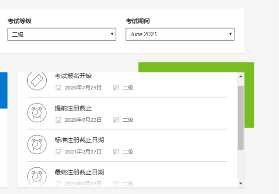Click the calendar icon next to 2020年9月23日
The image size is (279, 194).
pyautogui.click(x=58, y=120)
